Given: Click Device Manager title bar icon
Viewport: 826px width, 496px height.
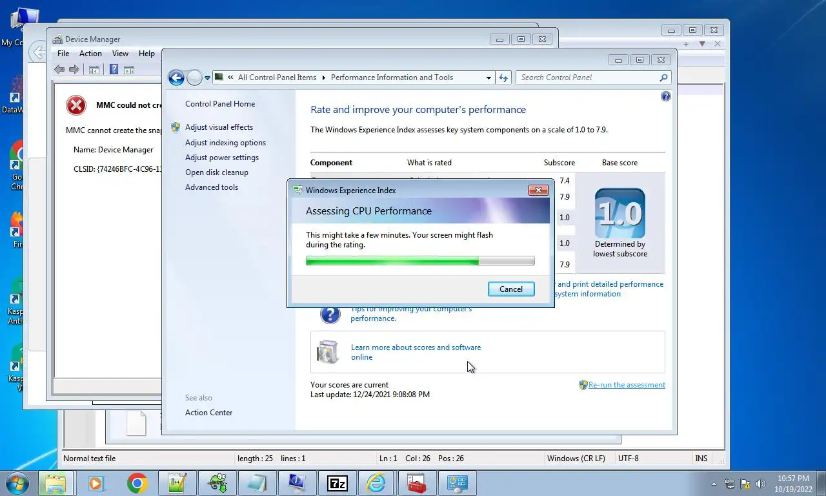Looking at the screenshot, I should click(x=57, y=39).
